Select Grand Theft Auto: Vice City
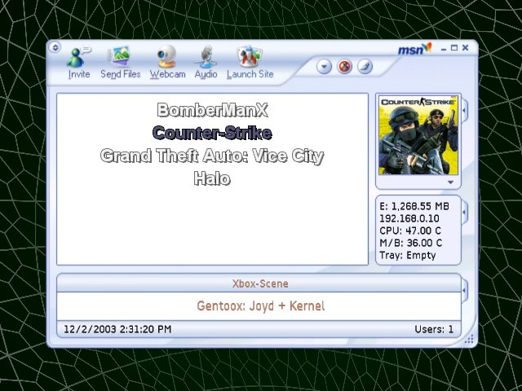 point(212,156)
